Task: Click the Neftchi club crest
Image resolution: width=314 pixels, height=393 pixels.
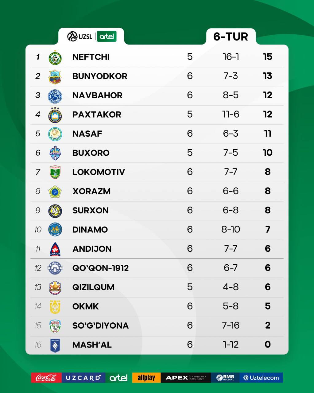Action: pyautogui.click(x=55, y=57)
